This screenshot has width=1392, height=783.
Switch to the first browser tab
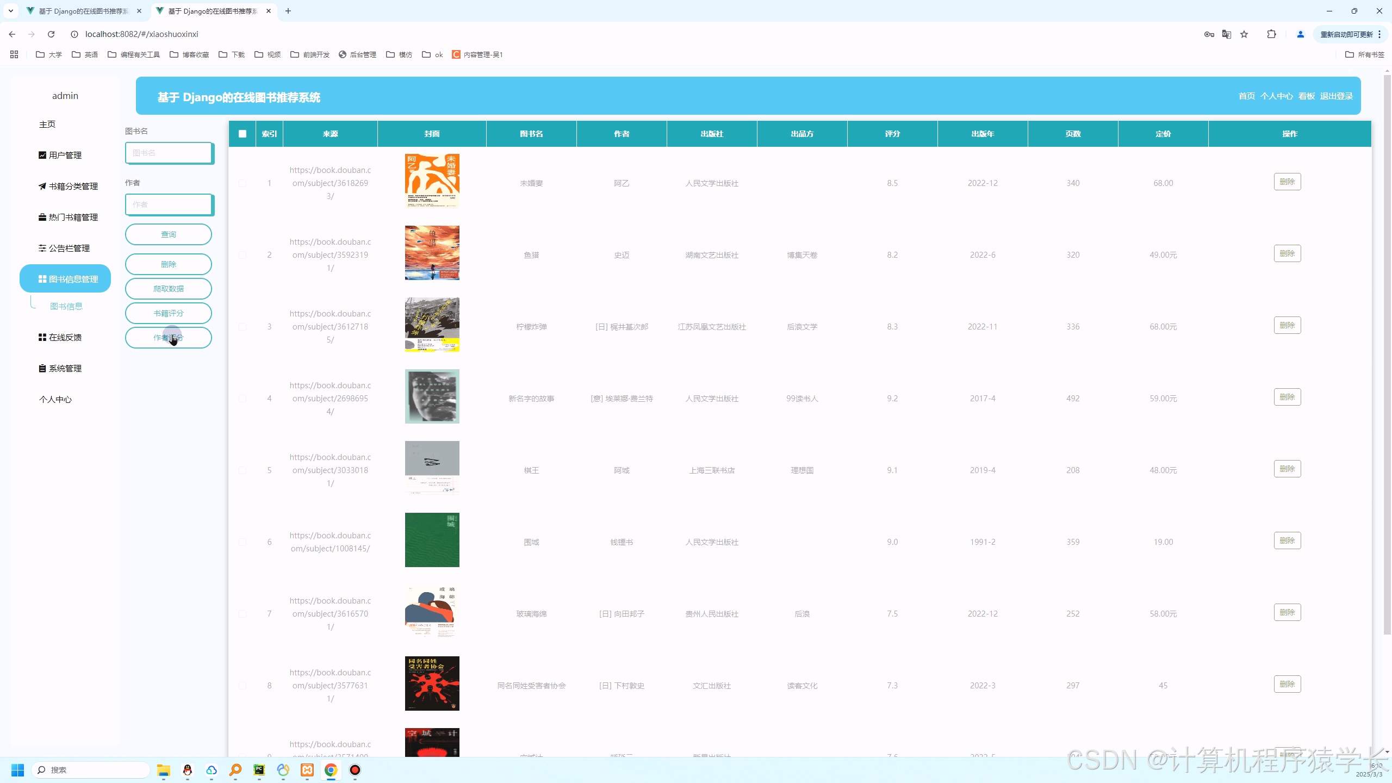click(x=84, y=11)
